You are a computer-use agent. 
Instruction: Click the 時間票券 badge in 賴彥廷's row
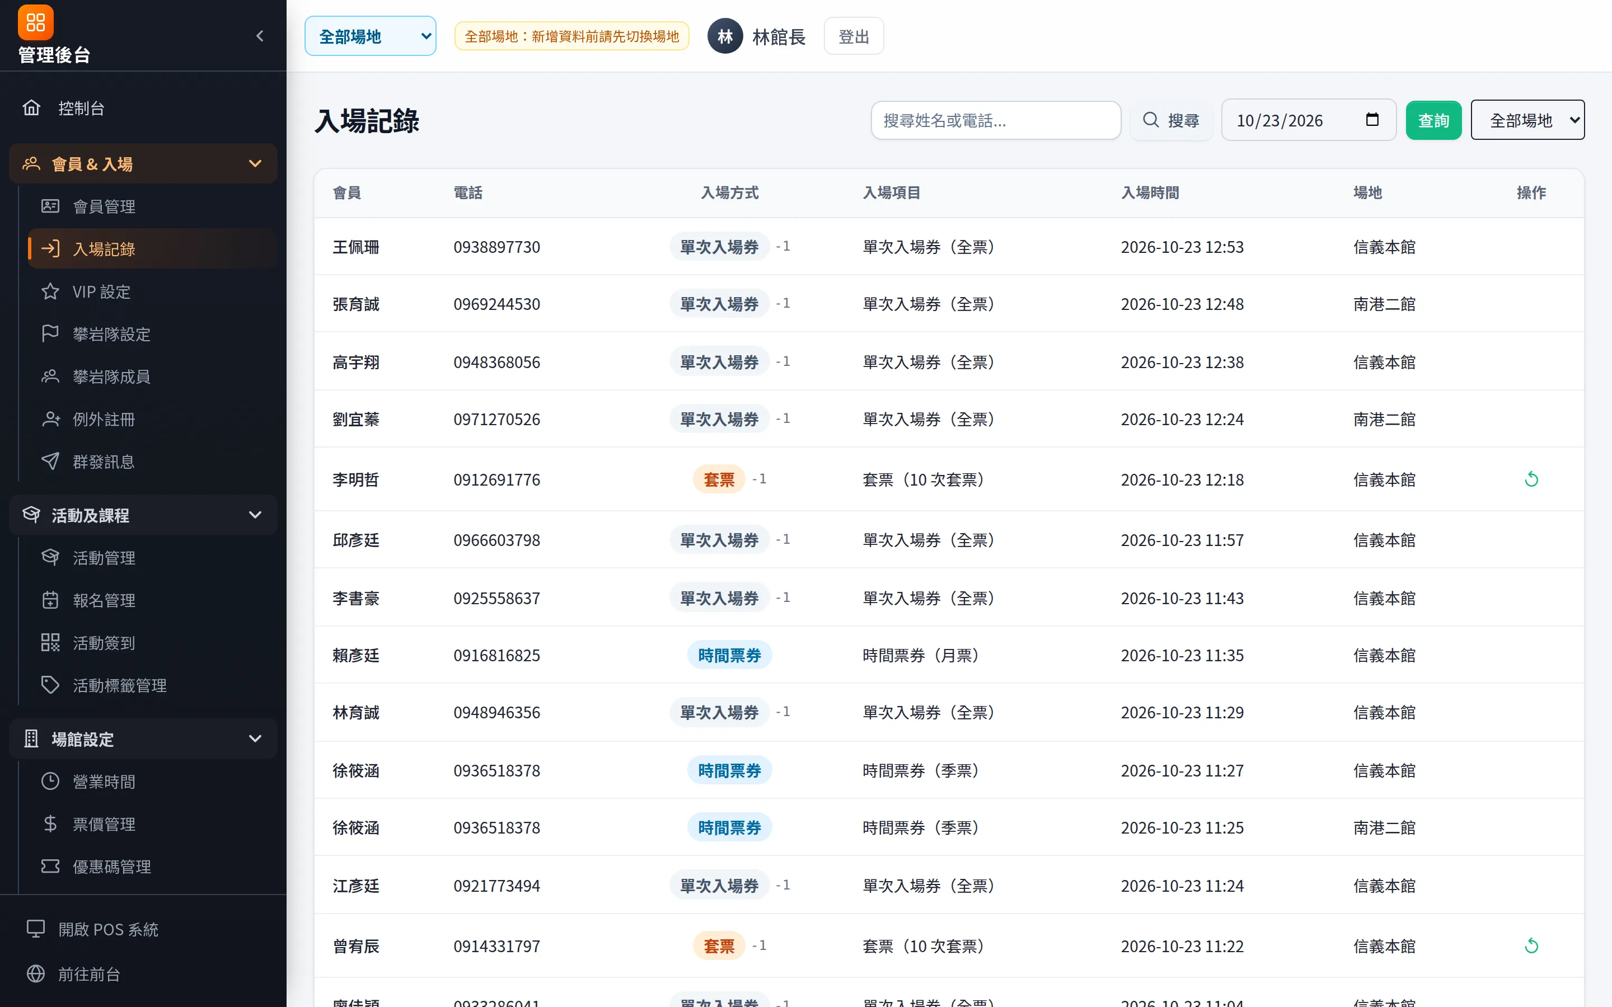(729, 655)
